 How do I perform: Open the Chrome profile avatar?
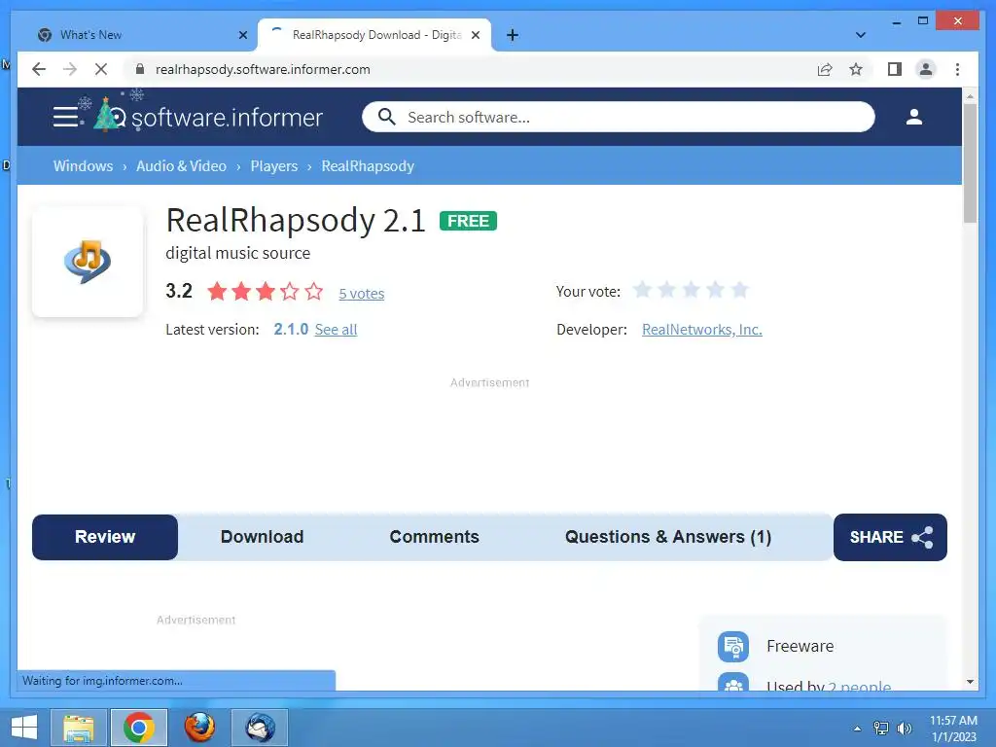(x=926, y=69)
